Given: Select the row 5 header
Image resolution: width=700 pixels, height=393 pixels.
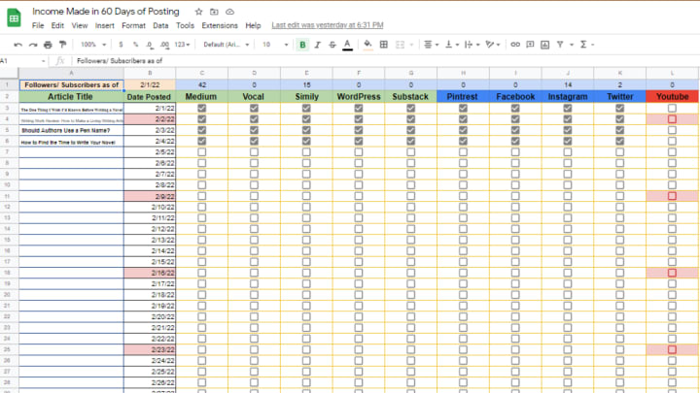Looking at the screenshot, I should 8,130.
